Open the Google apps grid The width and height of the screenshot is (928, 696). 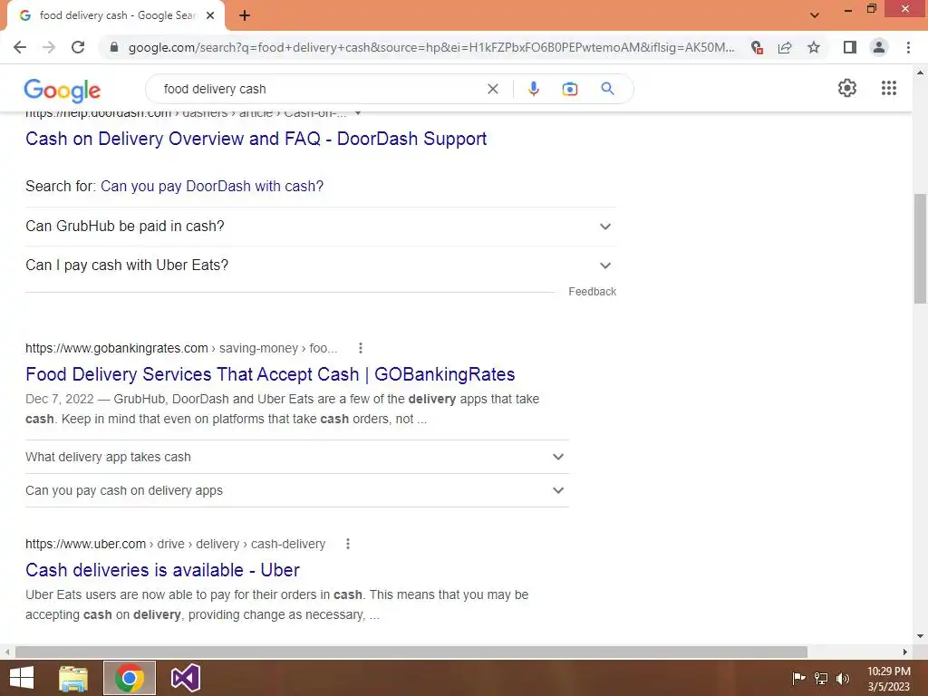(888, 88)
